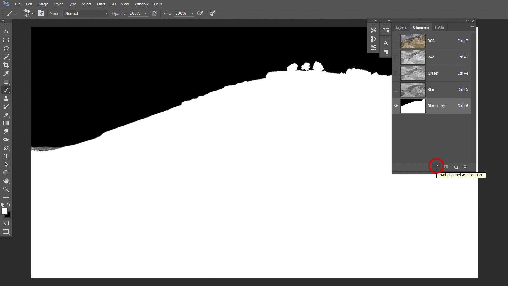Screen dimensions: 508x286
Task: Open the Filter menu
Action: click(101, 4)
